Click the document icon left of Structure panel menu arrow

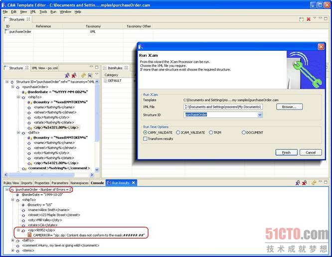(90, 75)
